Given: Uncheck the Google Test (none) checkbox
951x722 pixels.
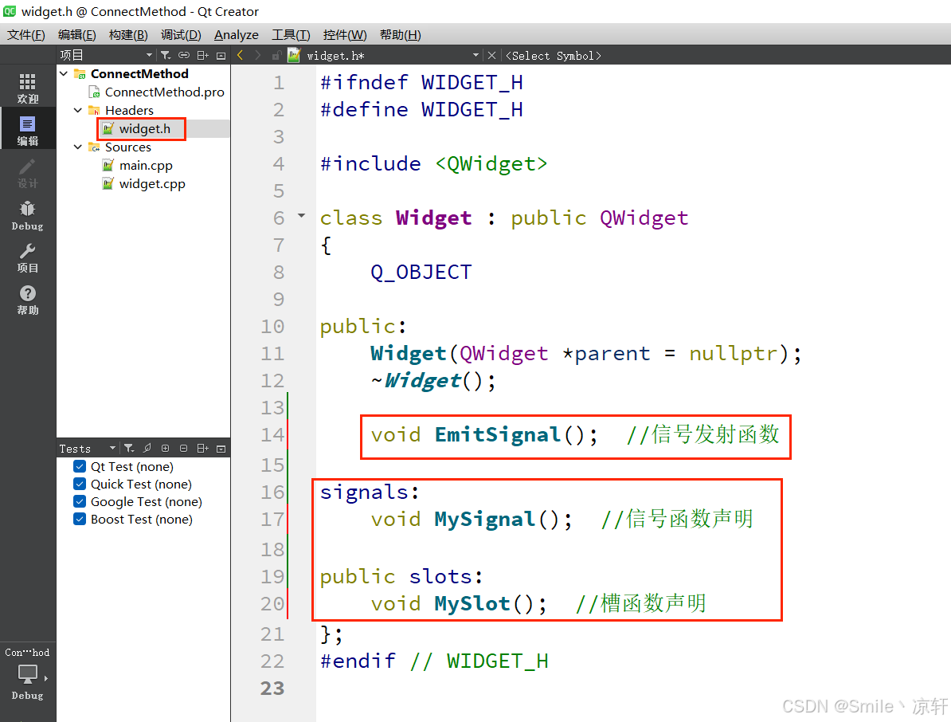Looking at the screenshot, I should pyautogui.click(x=80, y=501).
